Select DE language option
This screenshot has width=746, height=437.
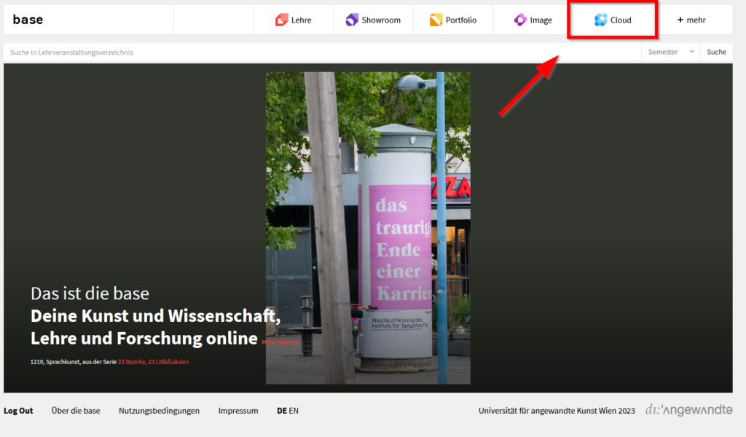coord(281,411)
